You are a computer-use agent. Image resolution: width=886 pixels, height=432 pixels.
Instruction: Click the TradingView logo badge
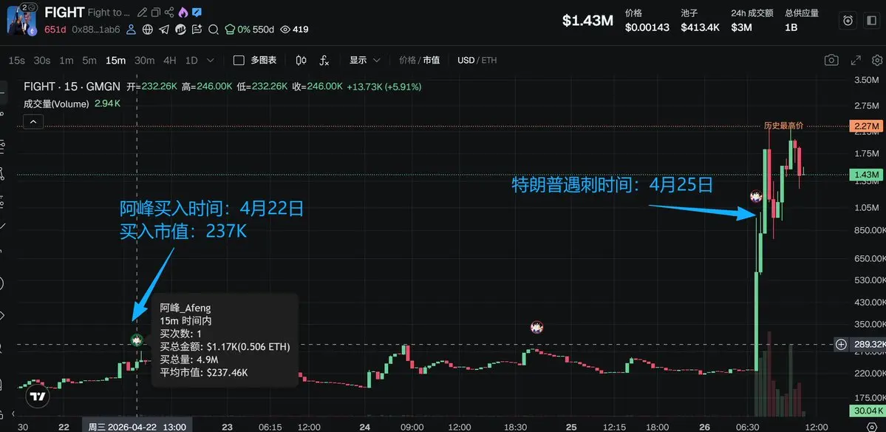click(38, 396)
